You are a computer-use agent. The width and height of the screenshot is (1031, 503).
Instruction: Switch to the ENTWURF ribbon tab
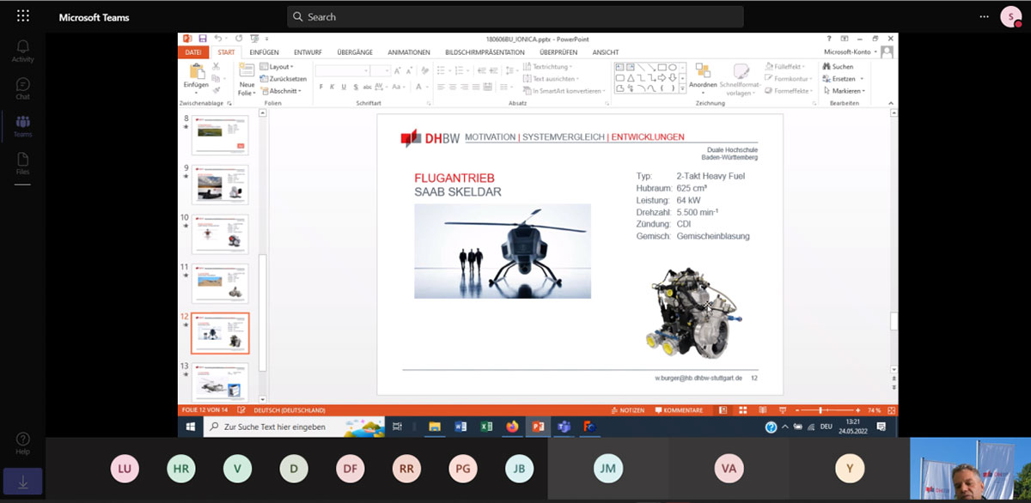tap(308, 52)
